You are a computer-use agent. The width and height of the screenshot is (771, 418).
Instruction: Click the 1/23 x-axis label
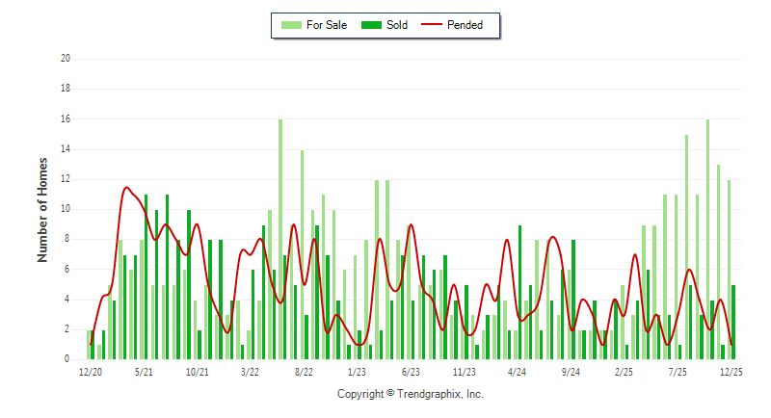[357, 372]
